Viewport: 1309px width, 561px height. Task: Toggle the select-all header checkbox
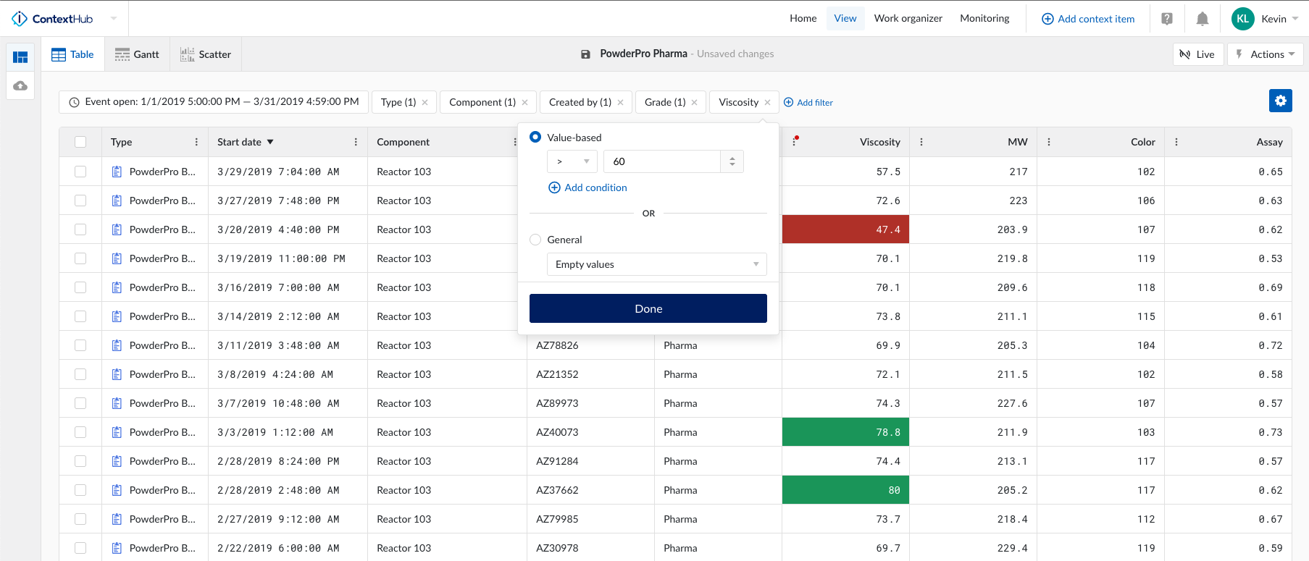(80, 142)
